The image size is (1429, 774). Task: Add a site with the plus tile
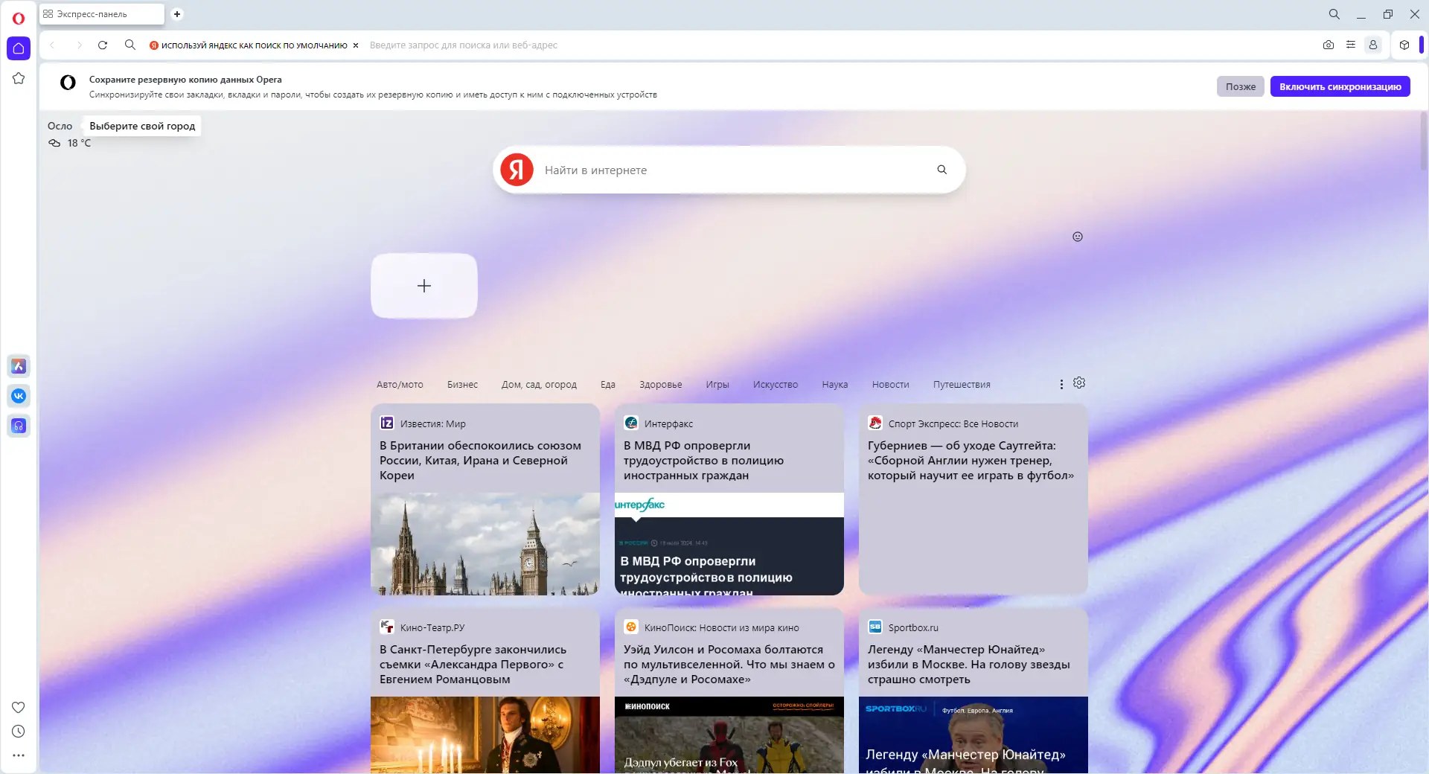click(x=424, y=286)
